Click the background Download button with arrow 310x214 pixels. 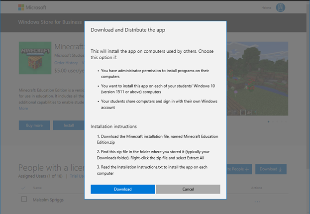(x=271, y=169)
